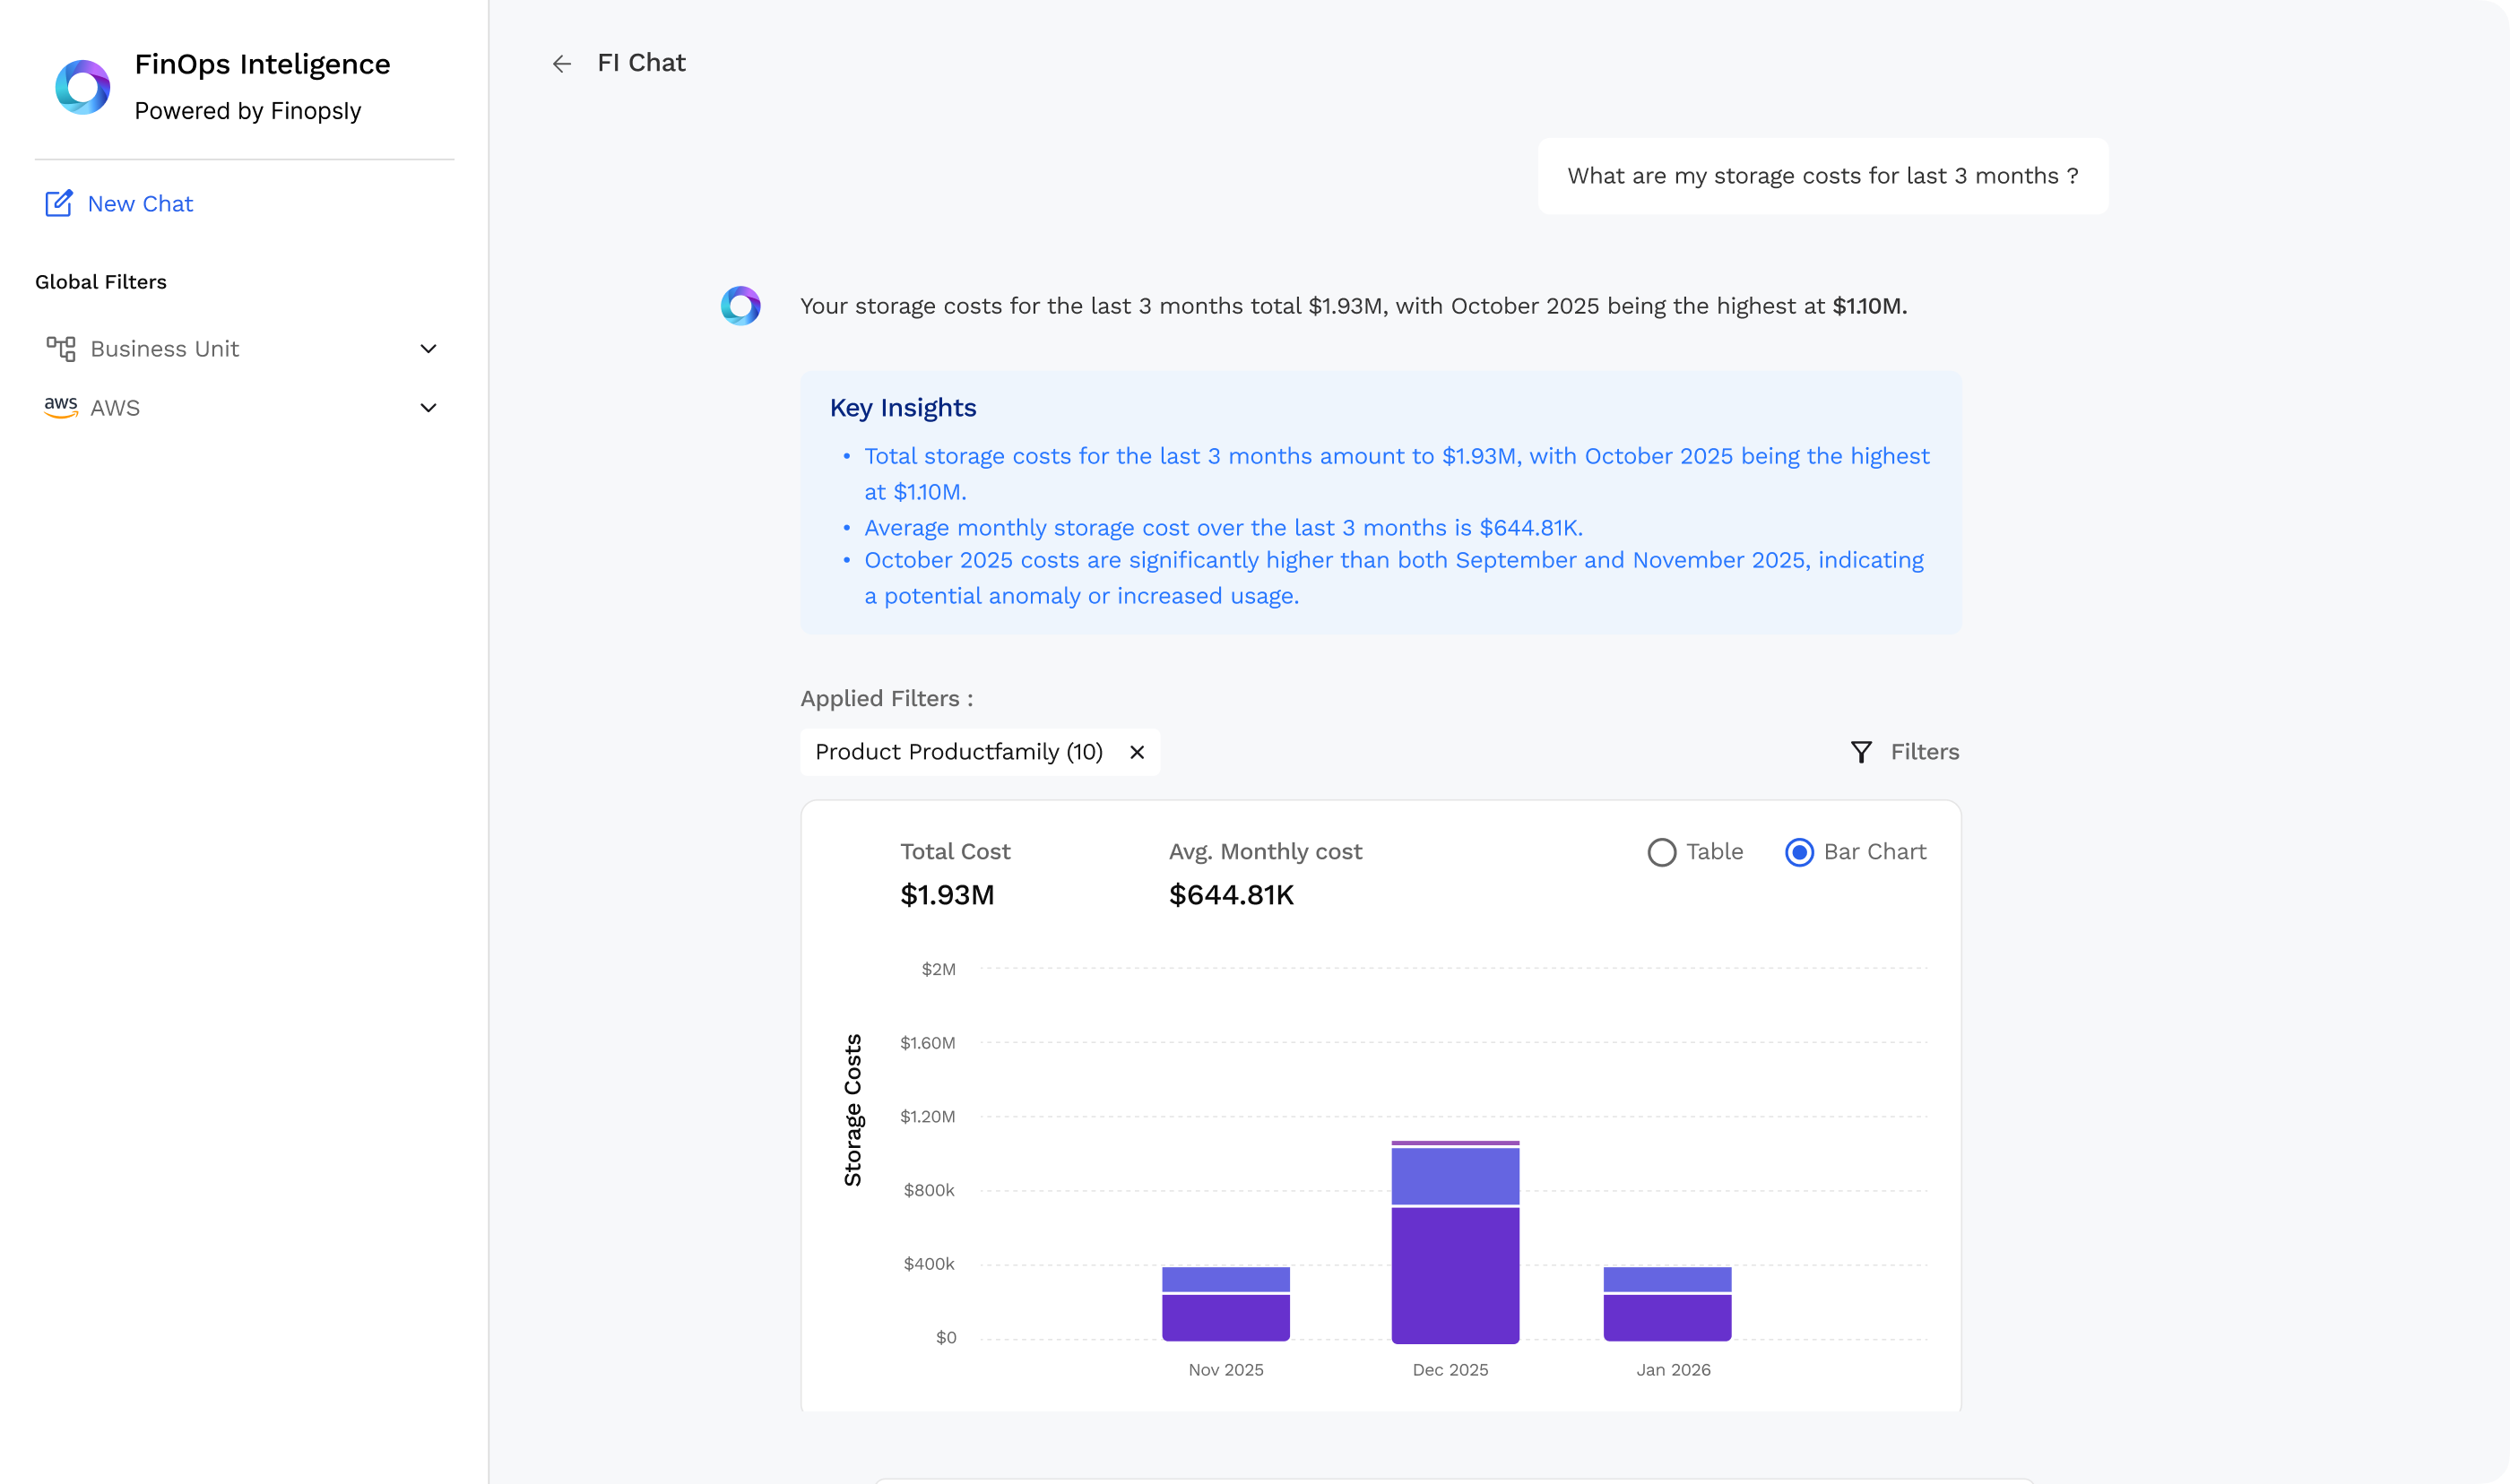
Task: Open the FI Chat tab
Action: pos(640,62)
